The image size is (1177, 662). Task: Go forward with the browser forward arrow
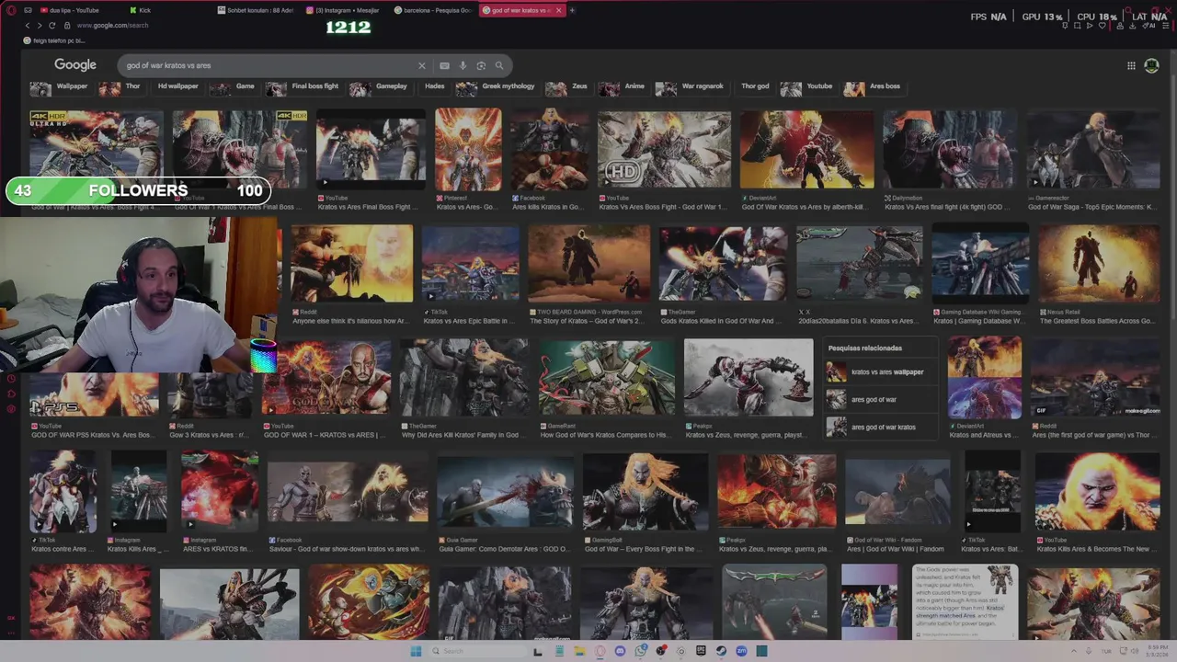tap(39, 25)
